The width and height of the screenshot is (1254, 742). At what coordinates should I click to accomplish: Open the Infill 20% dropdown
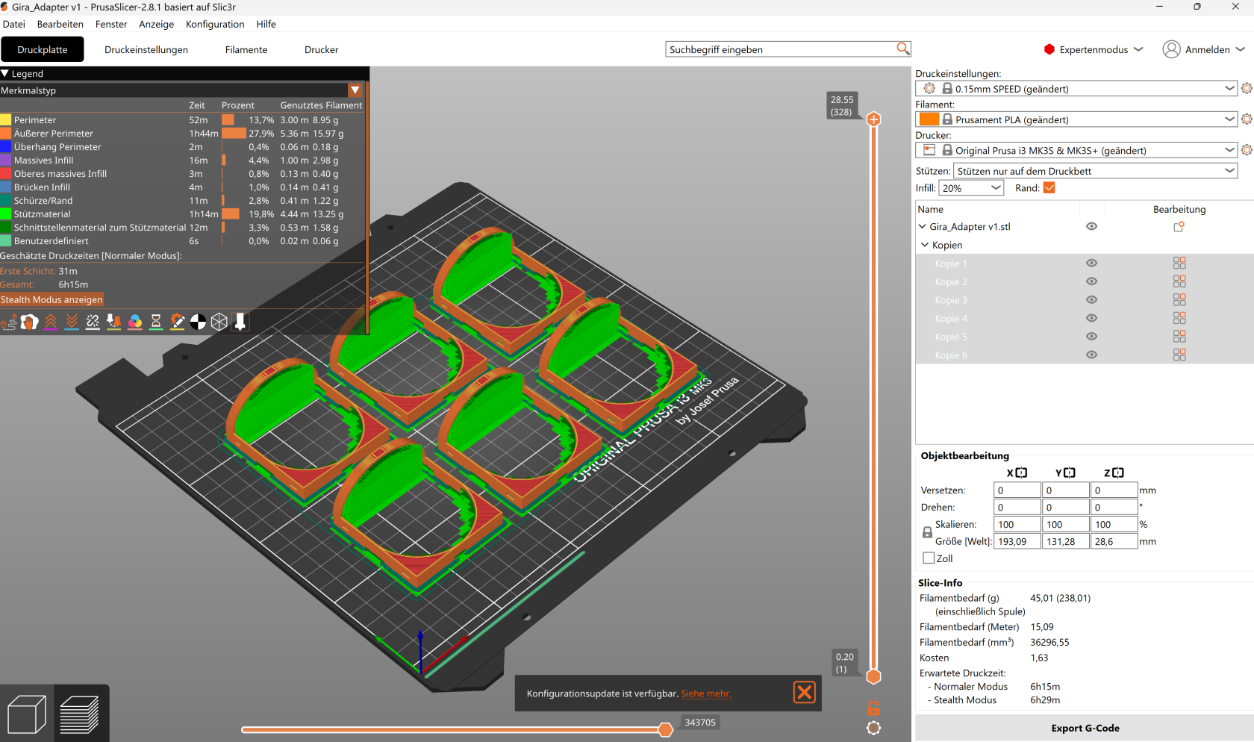(971, 187)
